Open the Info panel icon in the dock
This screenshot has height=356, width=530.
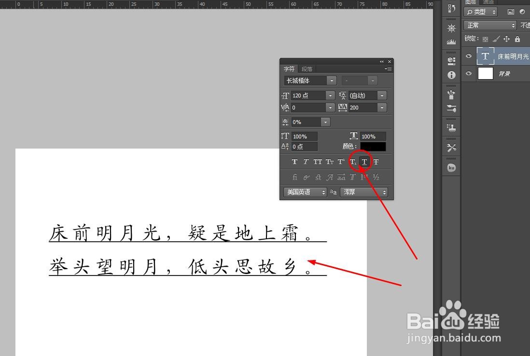tap(451, 75)
